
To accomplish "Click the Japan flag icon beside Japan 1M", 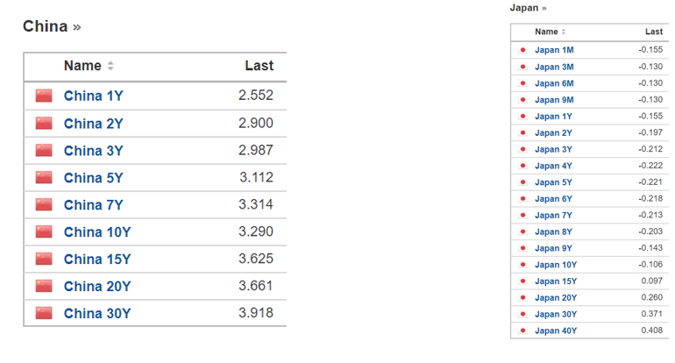I will pyautogui.click(x=523, y=50).
